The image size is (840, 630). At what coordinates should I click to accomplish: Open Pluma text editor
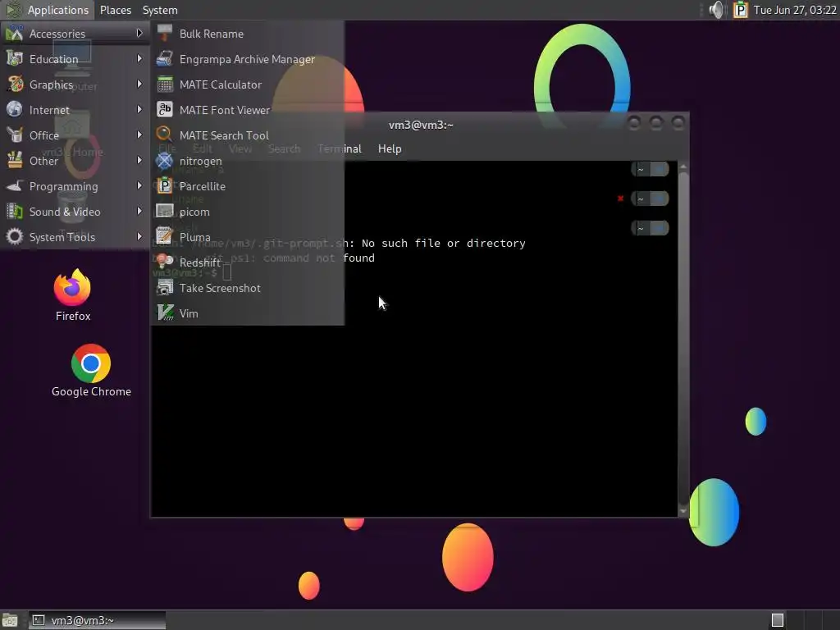(248, 237)
